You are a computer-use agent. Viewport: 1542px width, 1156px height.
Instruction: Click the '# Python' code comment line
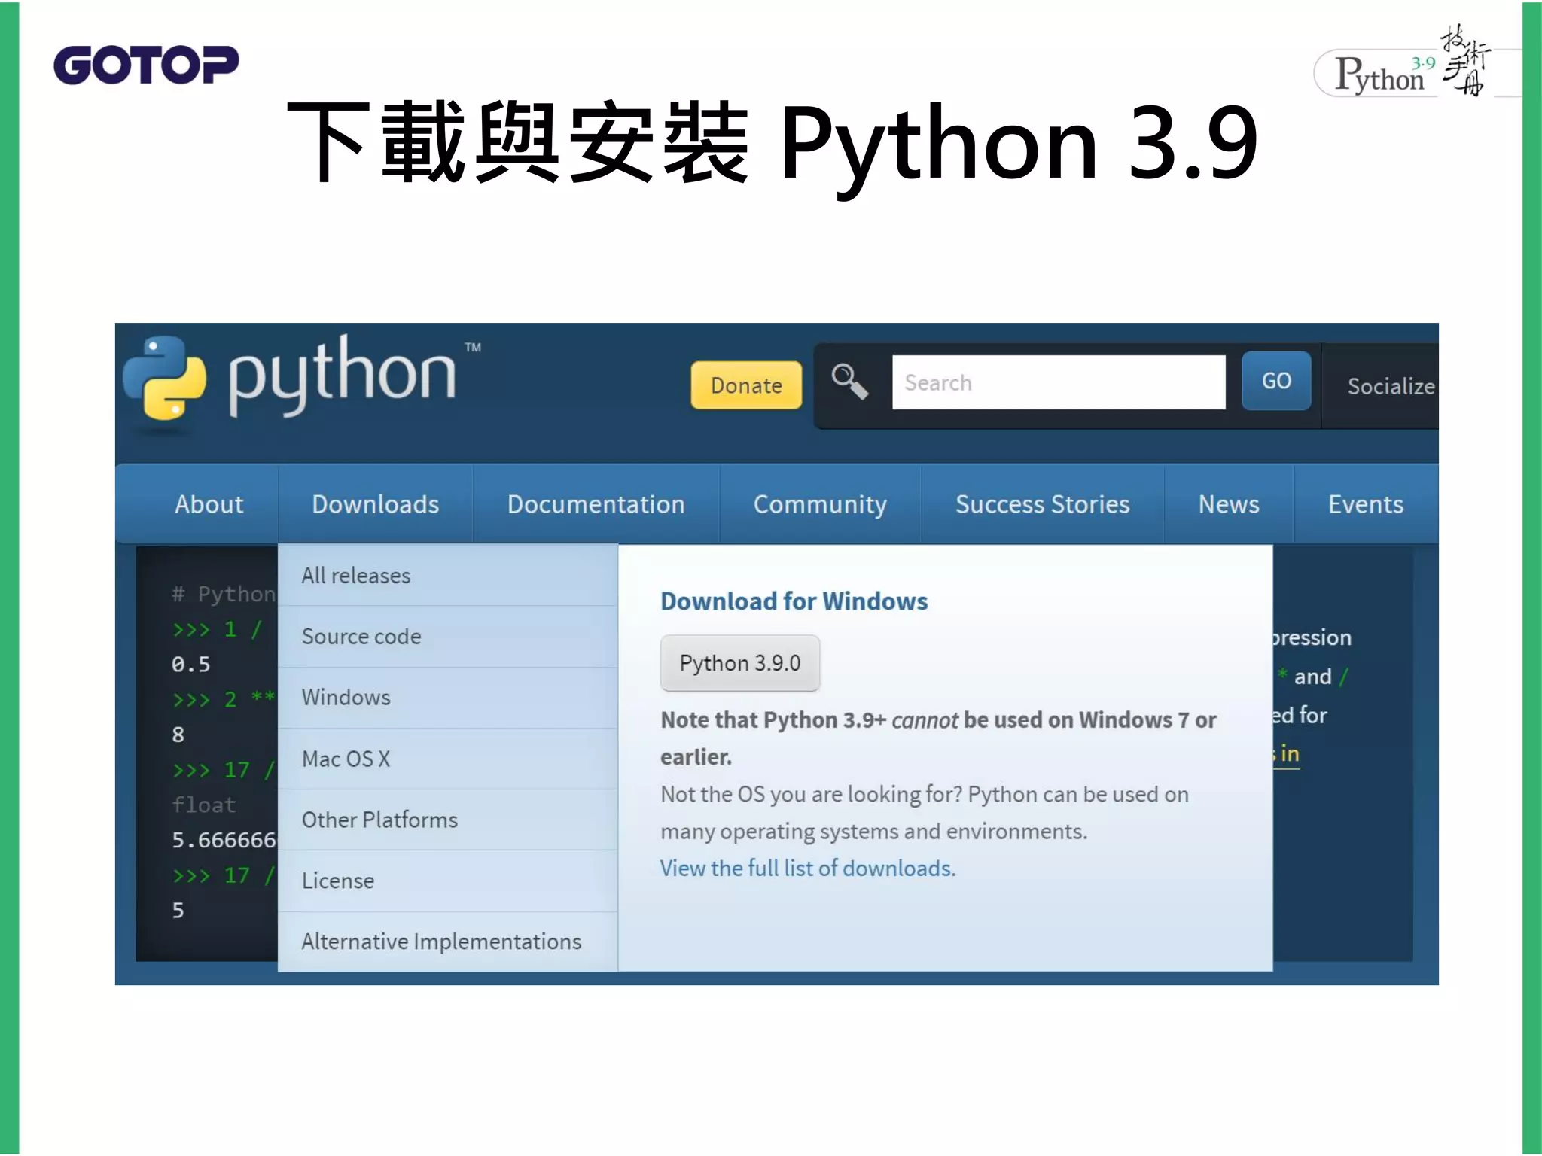pyautogui.click(x=224, y=594)
